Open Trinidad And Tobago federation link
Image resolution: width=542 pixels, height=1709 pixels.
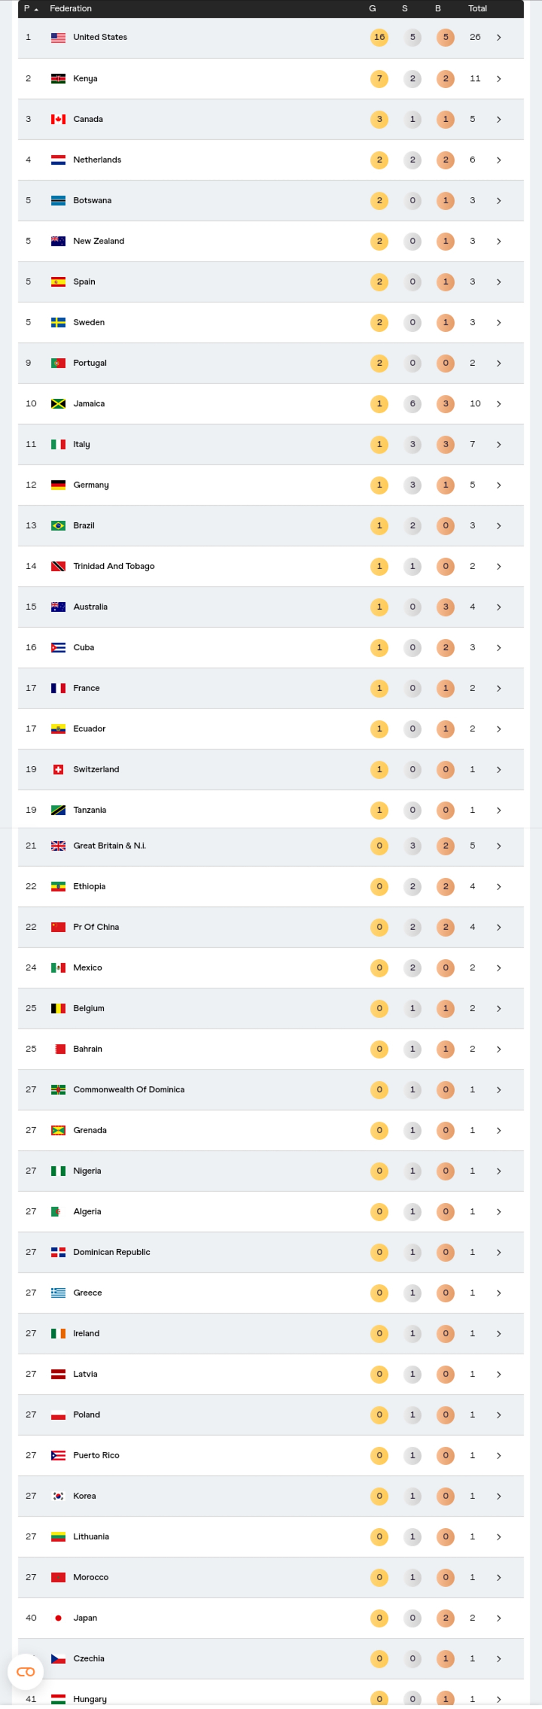113,566
